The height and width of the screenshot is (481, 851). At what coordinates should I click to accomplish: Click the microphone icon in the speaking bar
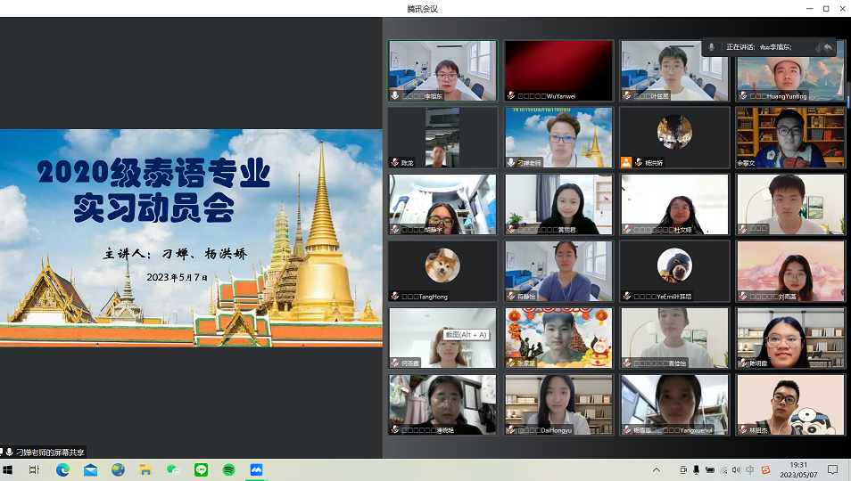coord(712,47)
